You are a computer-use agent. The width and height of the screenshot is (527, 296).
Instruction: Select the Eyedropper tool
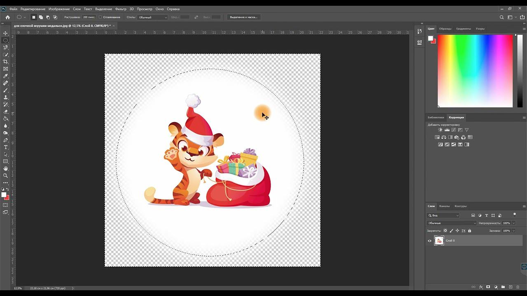pos(5,76)
